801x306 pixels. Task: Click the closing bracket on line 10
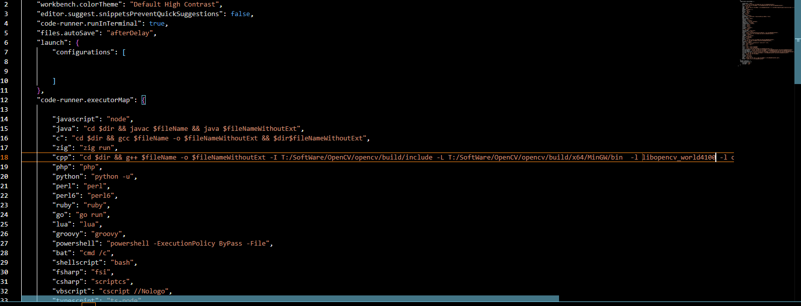point(54,81)
